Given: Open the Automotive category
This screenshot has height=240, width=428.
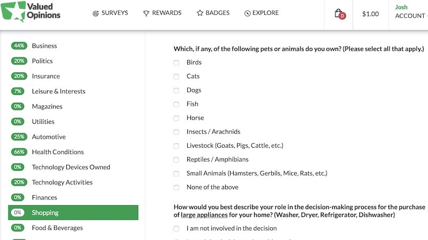Looking at the screenshot, I should point(49,137).
